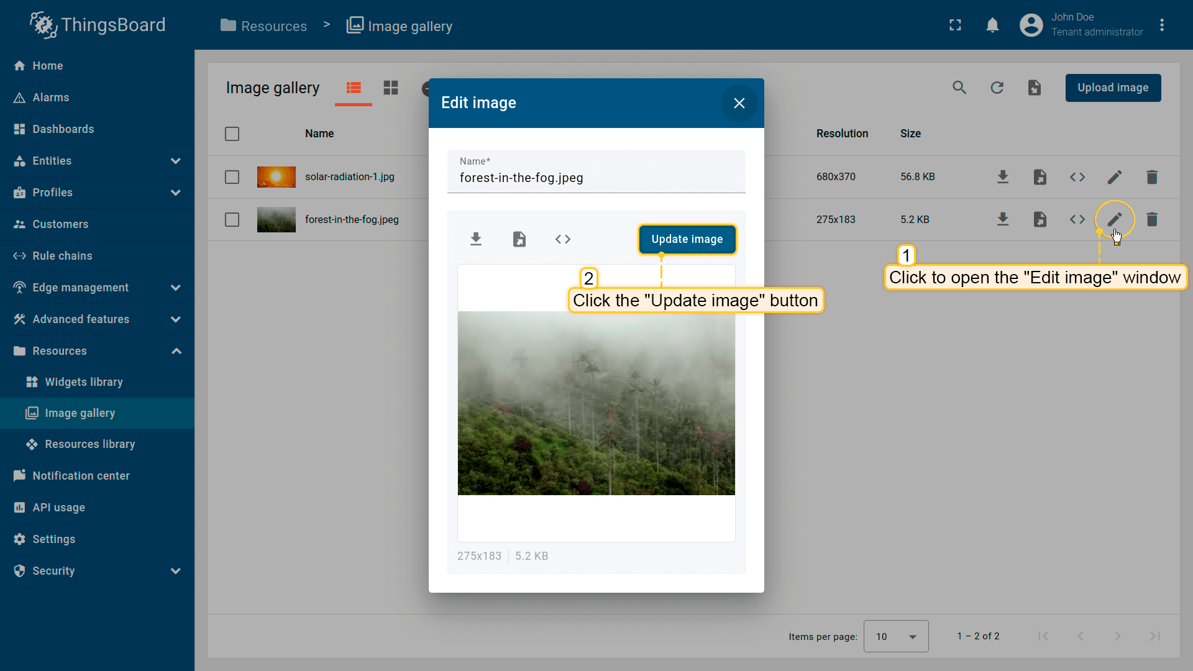1193x671 pixels.
Task: Click the image Name input field
Action: pos(595,178)
